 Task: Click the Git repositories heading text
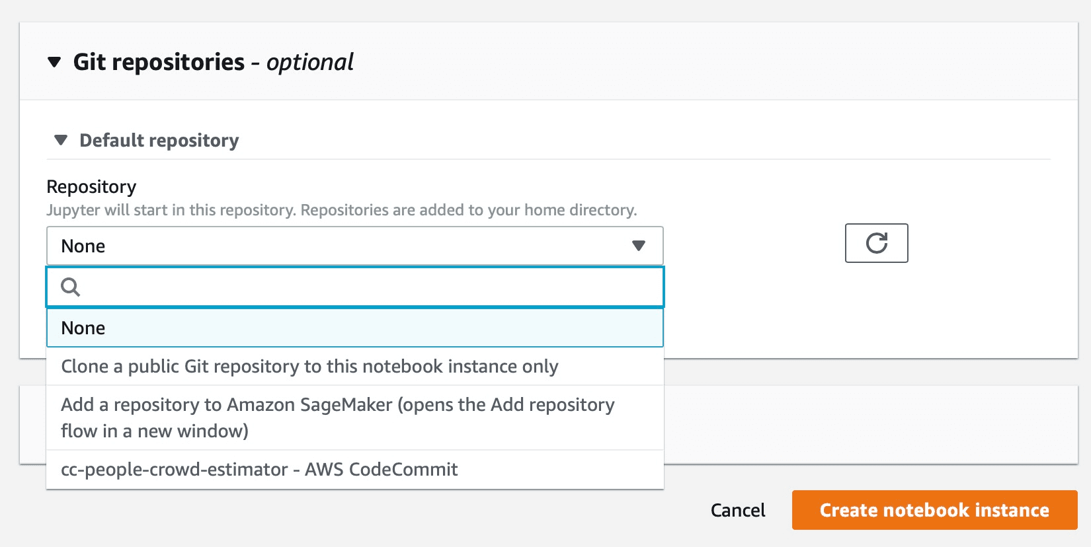(x=159, y=62)
